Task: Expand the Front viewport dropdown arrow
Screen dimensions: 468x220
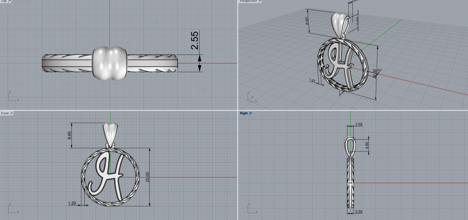Action: tap(12, 113)
